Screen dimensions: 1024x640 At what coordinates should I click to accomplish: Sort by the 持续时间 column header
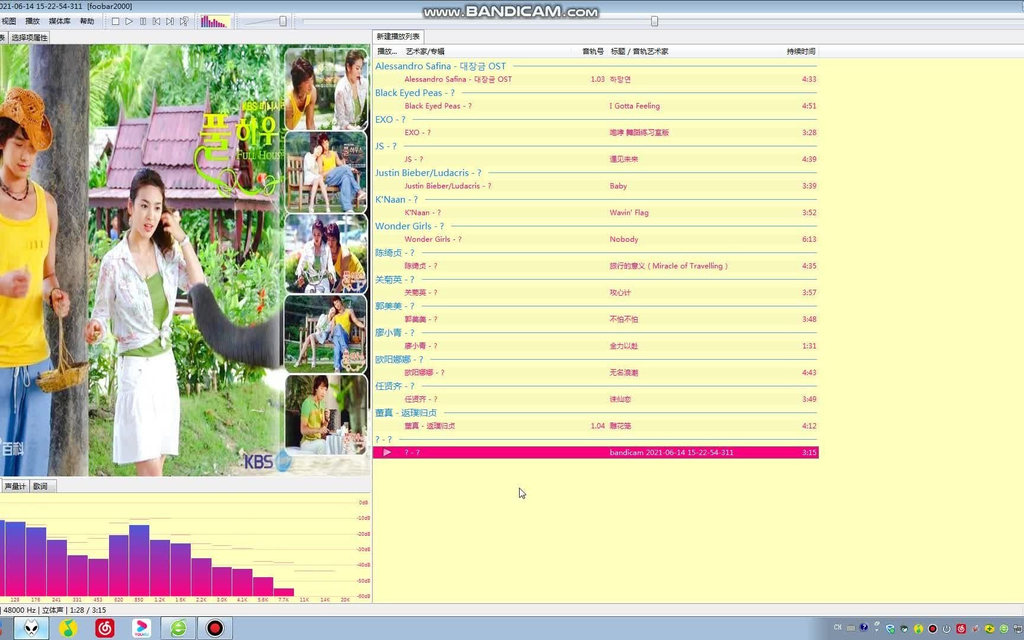[x=801, y=52]
